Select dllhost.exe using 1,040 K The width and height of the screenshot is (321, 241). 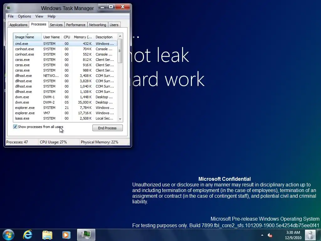[65, 86]
